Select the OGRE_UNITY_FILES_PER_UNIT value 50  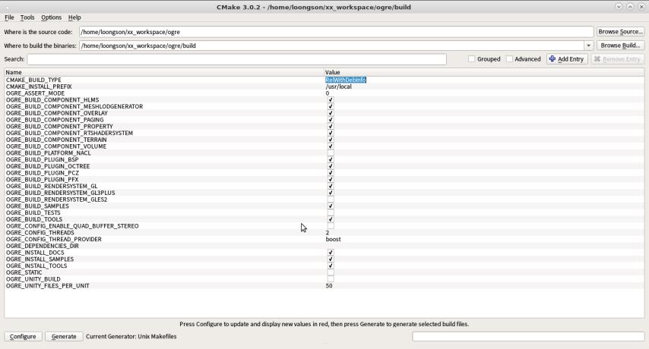[x=328, y=286]
